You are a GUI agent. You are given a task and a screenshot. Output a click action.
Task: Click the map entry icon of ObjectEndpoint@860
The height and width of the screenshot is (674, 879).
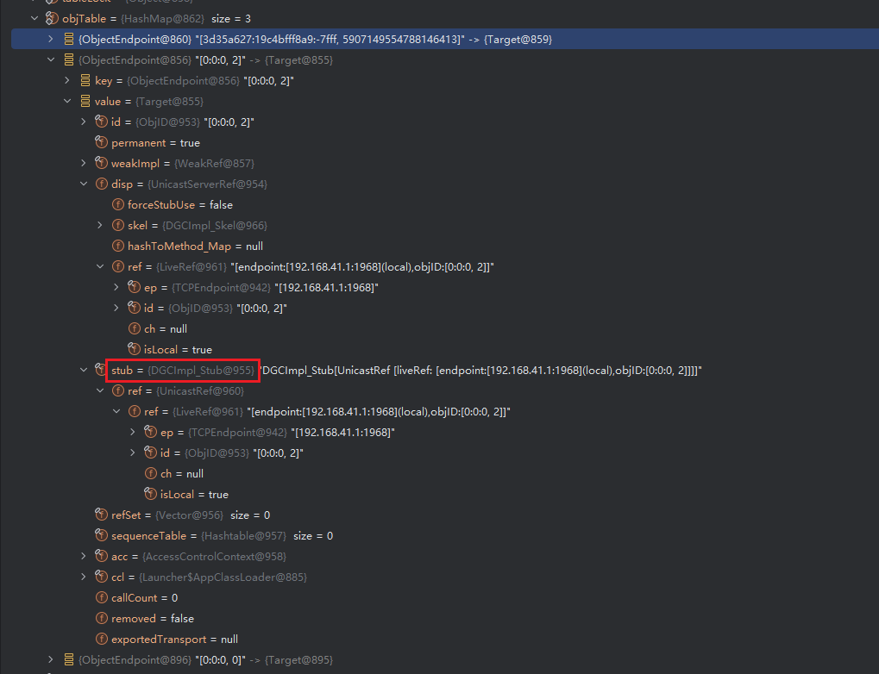click(69, 39)
